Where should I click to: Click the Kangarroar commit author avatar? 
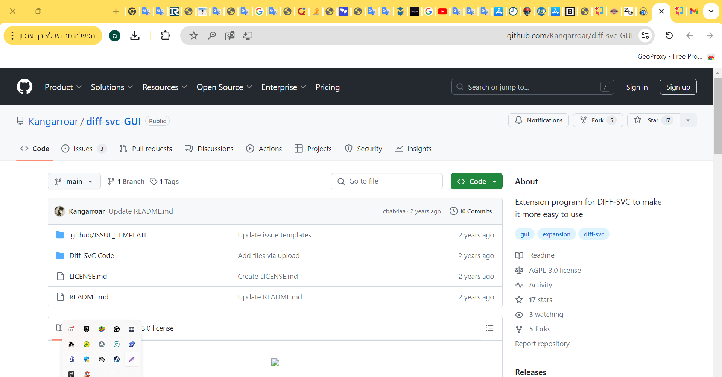(x=59, y=211)
